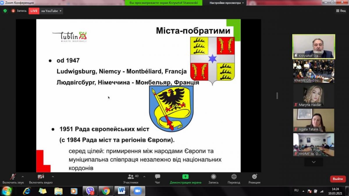Image resolution: width=349 pixels, height=196 pixels.
Task: Open the Участники participants panel
Action: (131, 179)
